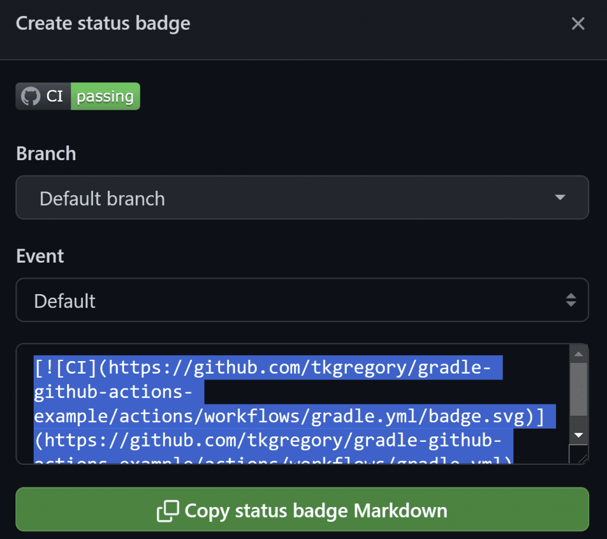Screen dimensions: 607x539
Task: Click the CI label on the badge
Action: pyautogui.click(x=55, y=97)
